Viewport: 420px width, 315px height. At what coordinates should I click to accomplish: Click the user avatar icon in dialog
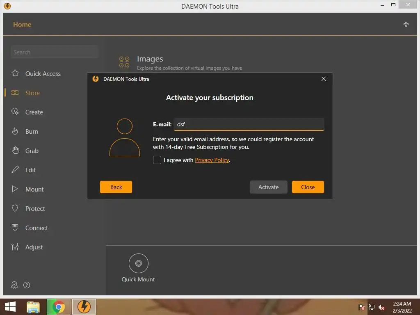[x=125, y=137]
